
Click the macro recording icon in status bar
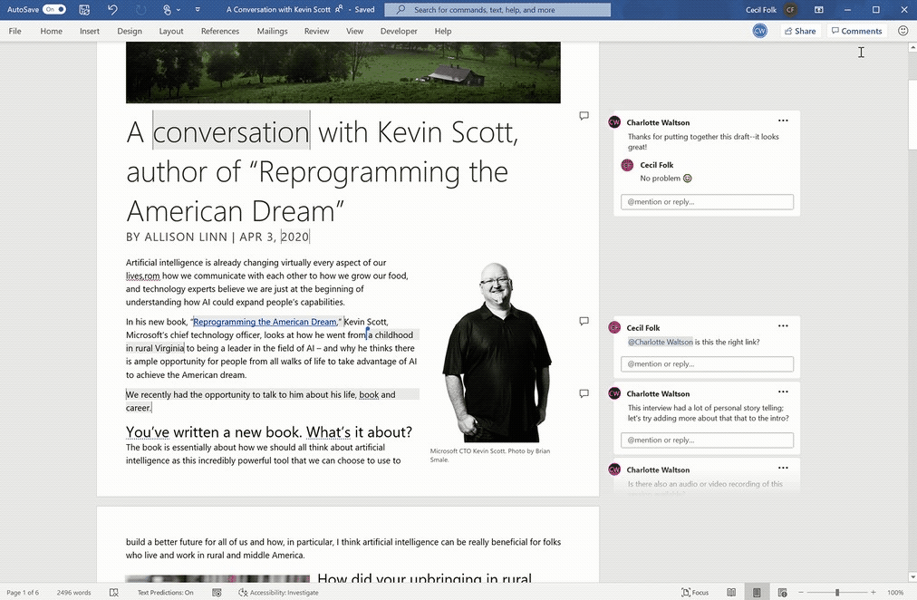click(x=217, y=593)
